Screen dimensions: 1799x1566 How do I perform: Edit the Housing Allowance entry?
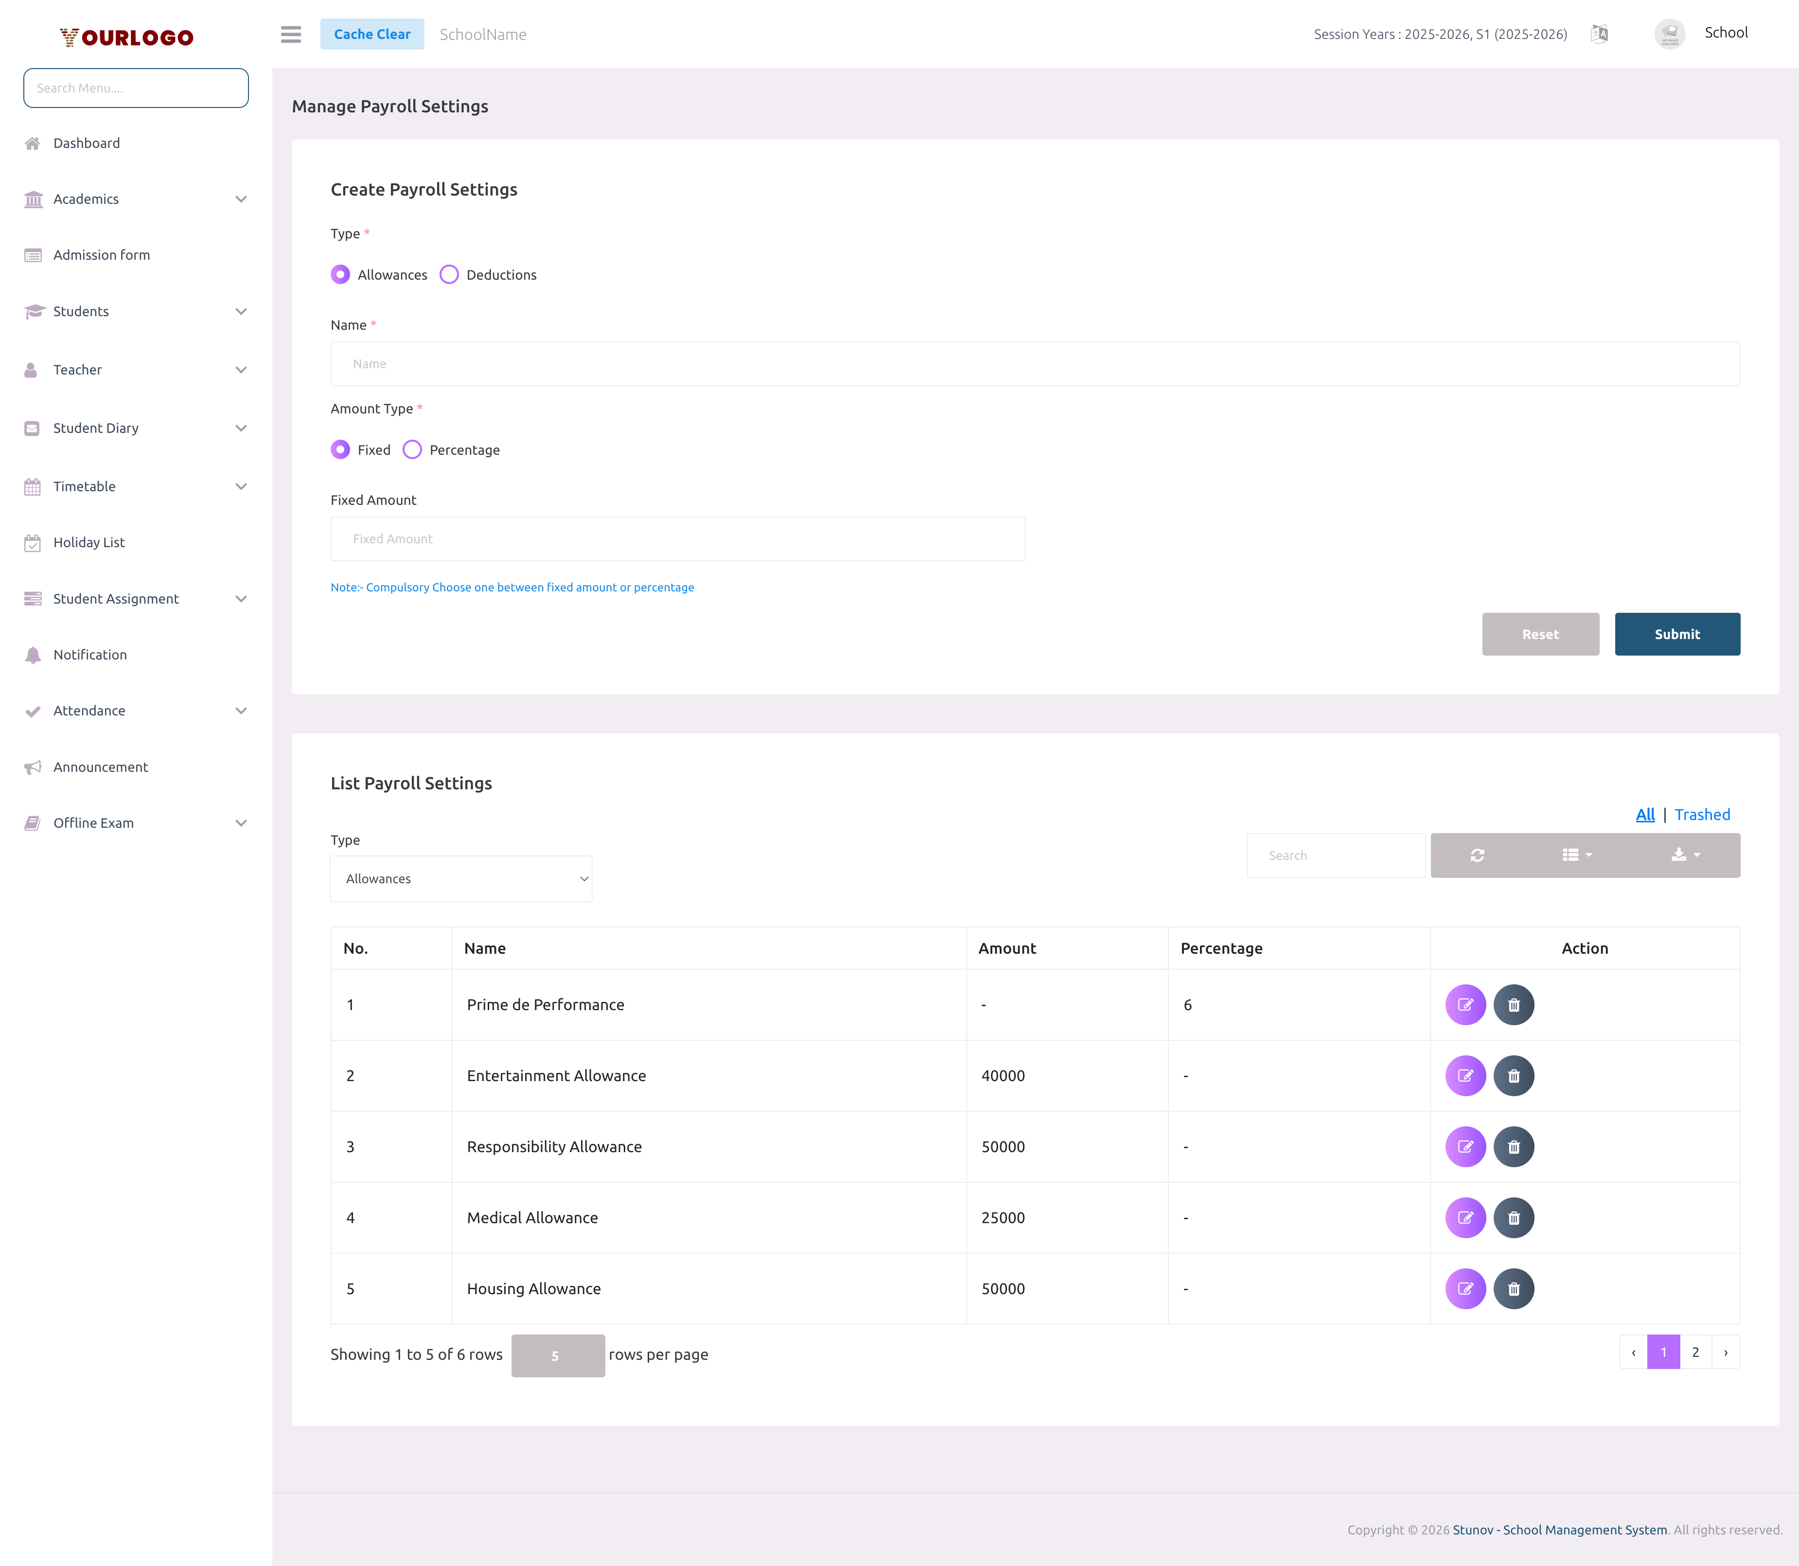click(1466, 1288)
